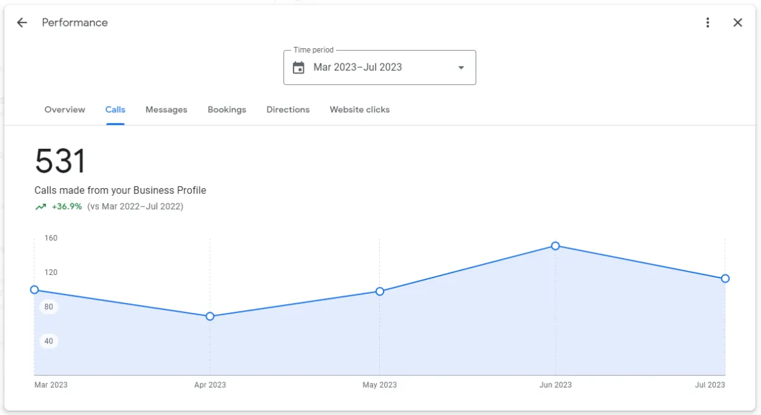
Task: Go to the Bookings tab
Action: pyautogui.click(x=227, y=110)
